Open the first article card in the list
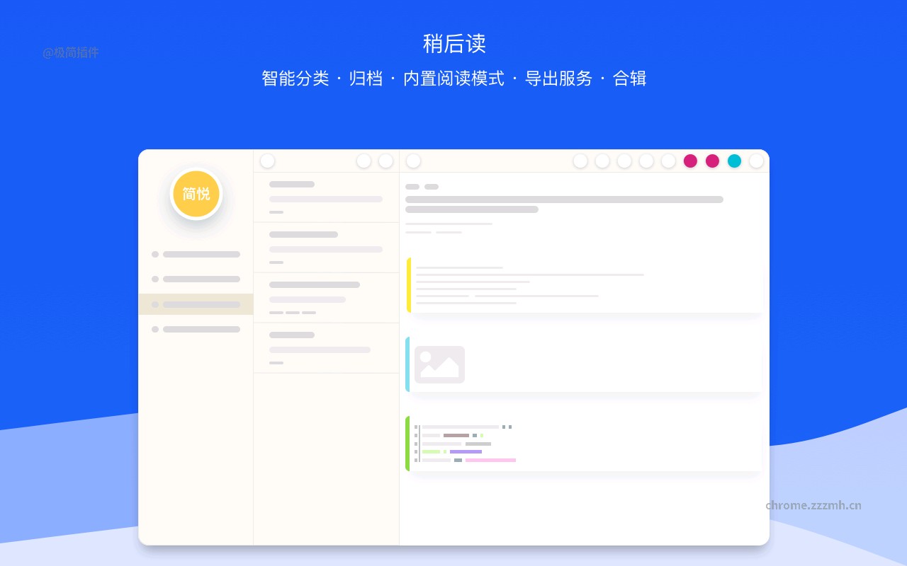The image size is (907, 566). 327,197
